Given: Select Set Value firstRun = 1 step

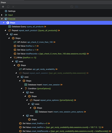Looking at the screenshot, I should 56,46.
